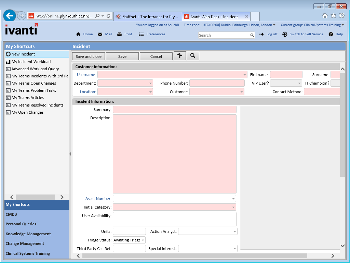This screenshot has width=350, height=263.
Task: Open My Teams Resolved Incidents shortcut
Action: 38,105
